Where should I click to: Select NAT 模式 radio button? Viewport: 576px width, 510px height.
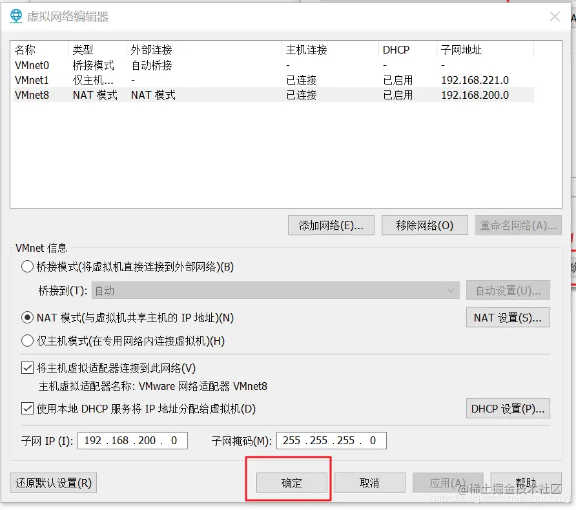click(x=28, y=318)
